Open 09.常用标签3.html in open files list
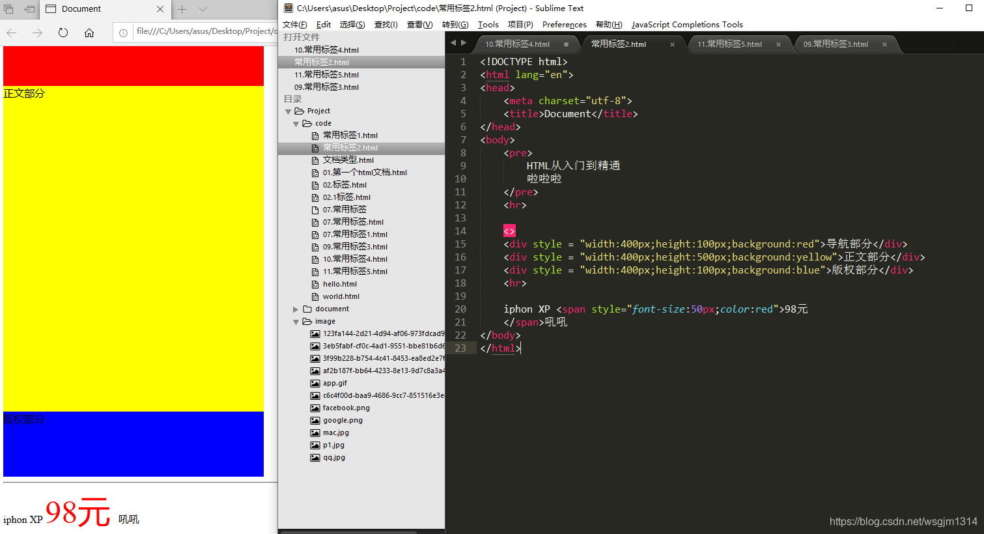The height and width of the screenshot is (534, 984). (x=326, y=87)
